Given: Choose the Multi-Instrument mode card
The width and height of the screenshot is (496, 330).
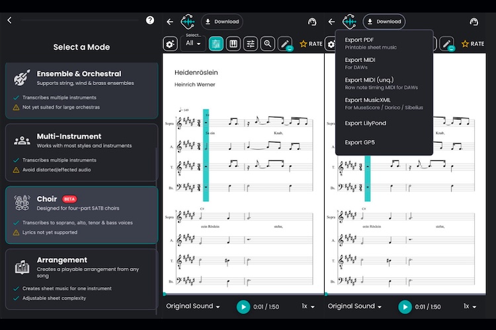Looking at the screenshot, I should (81, 152).
